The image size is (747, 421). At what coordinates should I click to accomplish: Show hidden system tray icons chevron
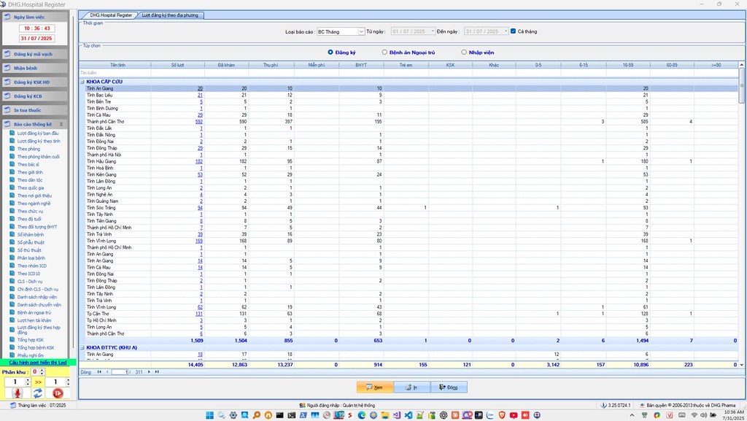point(632,415)
